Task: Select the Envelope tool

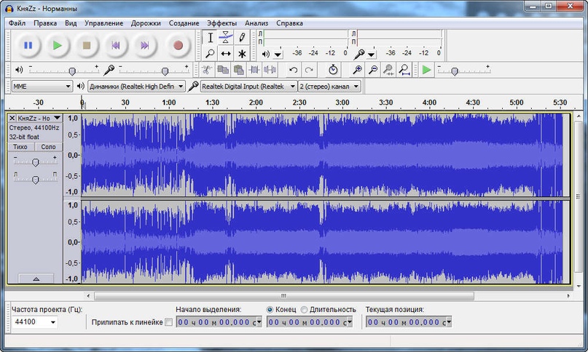Action: coord(226,37)
